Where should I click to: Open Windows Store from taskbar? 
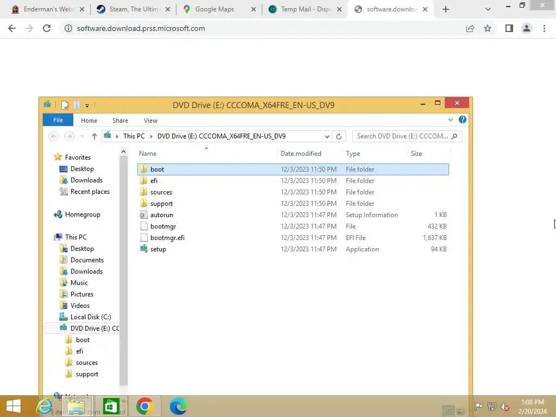pos(111,406)
